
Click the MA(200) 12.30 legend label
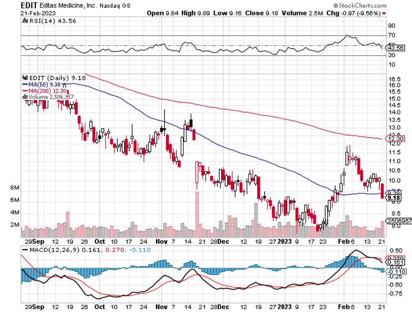tap(47, 91)
